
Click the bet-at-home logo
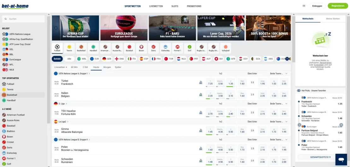coord(15,6)
